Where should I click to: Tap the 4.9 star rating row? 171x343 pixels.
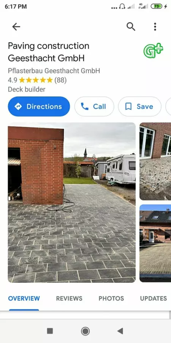[x=37, y=80]
